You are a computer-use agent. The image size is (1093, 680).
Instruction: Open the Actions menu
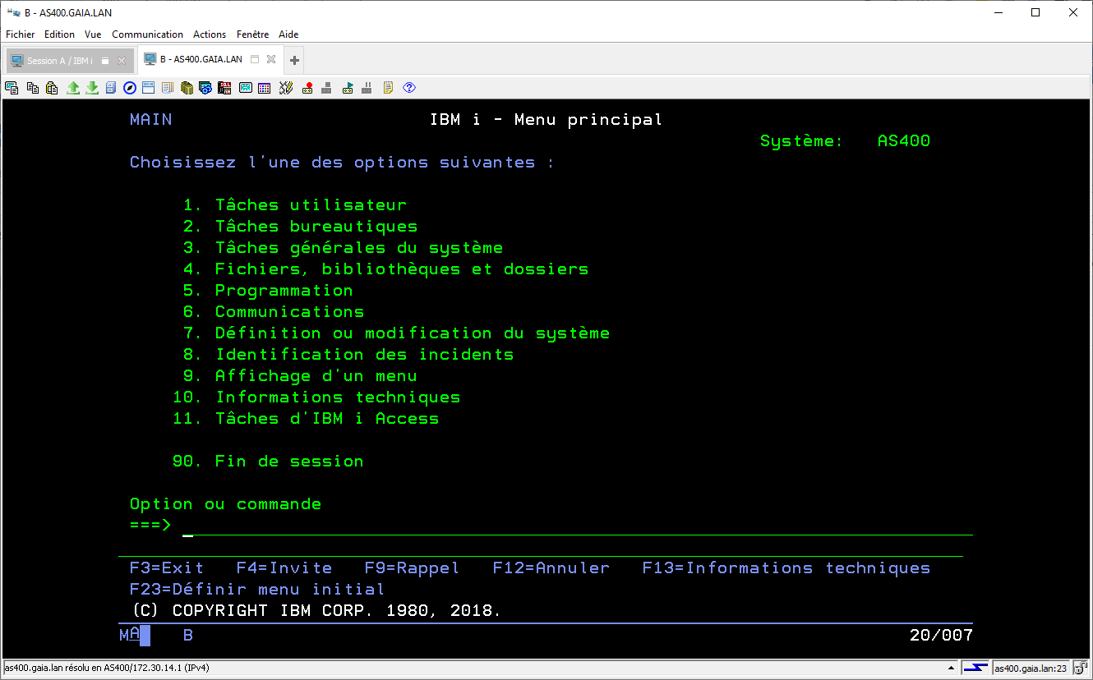(210, 34)
